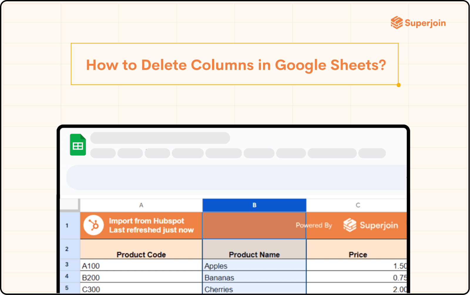Select row 1 header

(70, 225)
